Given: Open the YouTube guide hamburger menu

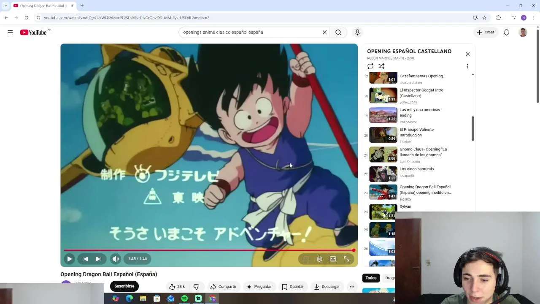Looking at the screenshot, I should [10, 32].
